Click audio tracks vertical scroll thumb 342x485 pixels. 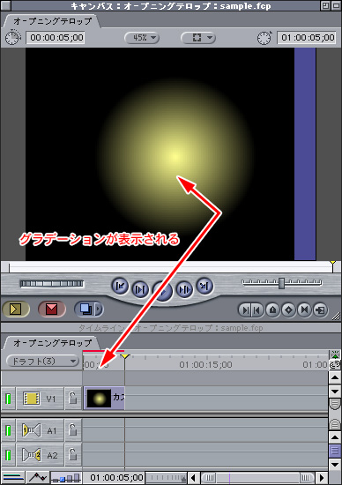tap(335, 451)
